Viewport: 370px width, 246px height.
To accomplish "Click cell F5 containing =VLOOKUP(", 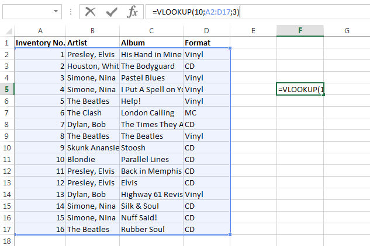I will click(300, 89).
